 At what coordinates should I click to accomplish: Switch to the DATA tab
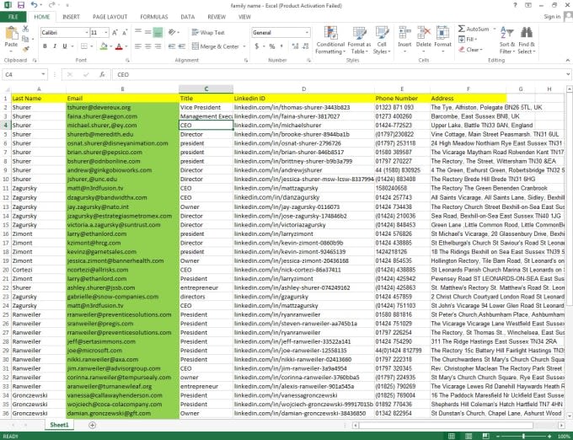[x=187, y=17]
